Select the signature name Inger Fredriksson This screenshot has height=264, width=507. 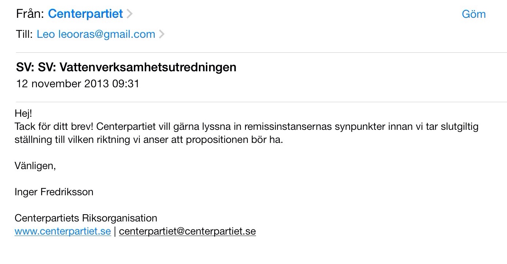(54, 192)
